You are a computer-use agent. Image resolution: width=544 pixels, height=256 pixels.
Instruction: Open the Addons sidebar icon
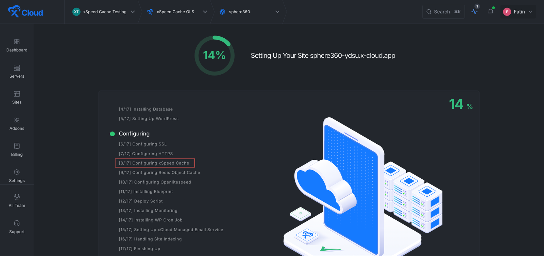(x=17, y=120)
